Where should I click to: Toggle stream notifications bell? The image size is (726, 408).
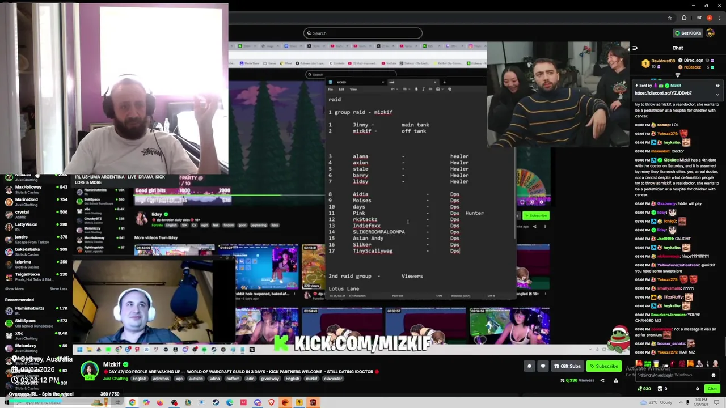(529, 366)
